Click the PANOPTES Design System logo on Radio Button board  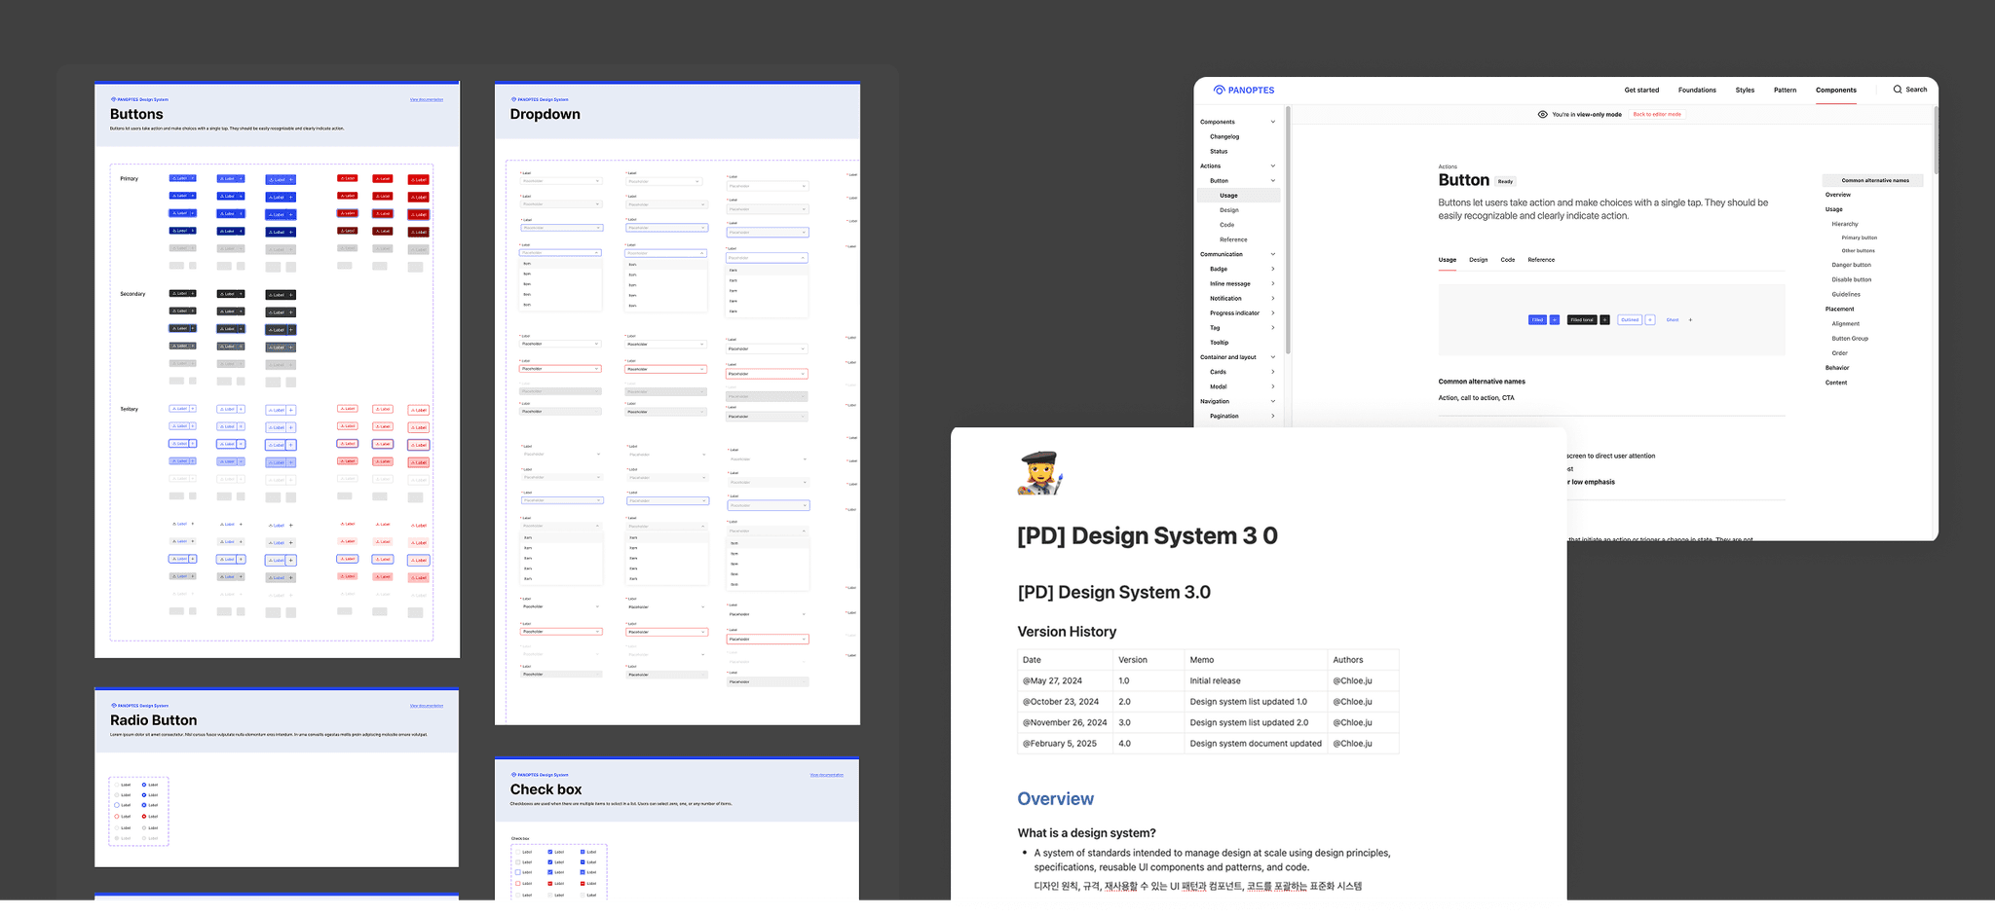click(139, 706)
